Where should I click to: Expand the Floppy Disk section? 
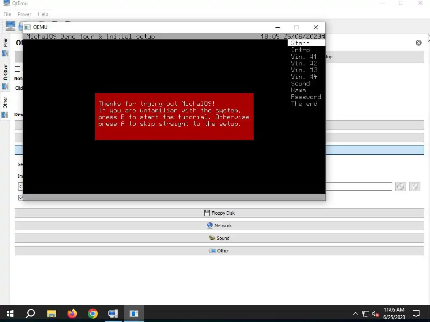pyautogui.click(x=219, y=213)
